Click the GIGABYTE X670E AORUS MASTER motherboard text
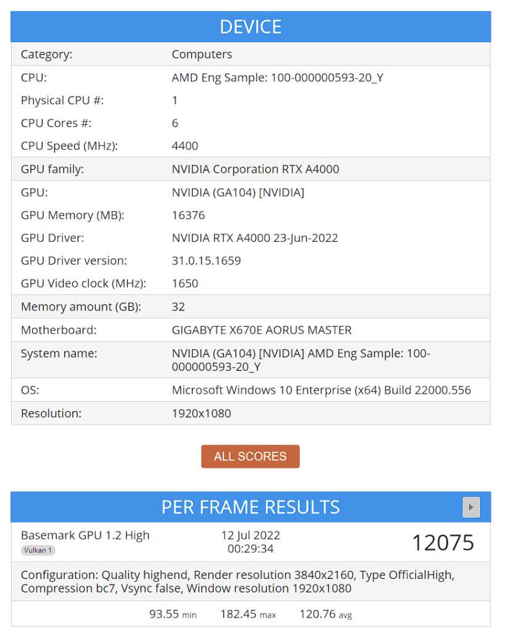Image resolution: width=511 pixels, height=632 pixels. pos(262,330)
